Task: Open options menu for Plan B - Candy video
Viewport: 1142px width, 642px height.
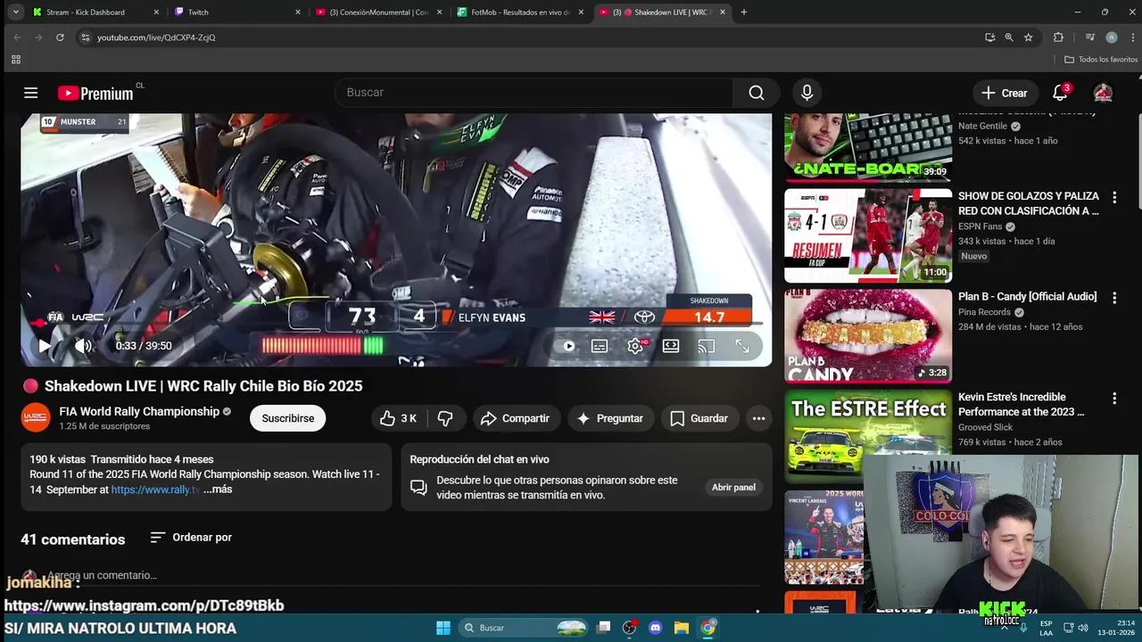Action: (1114, 298)
